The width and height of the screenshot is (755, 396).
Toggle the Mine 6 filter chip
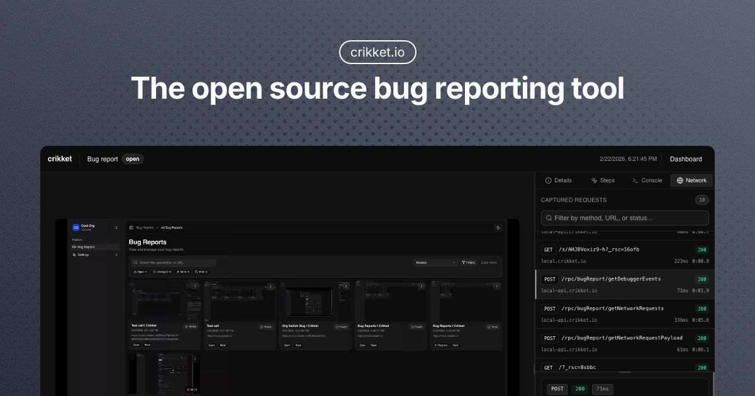184,272
